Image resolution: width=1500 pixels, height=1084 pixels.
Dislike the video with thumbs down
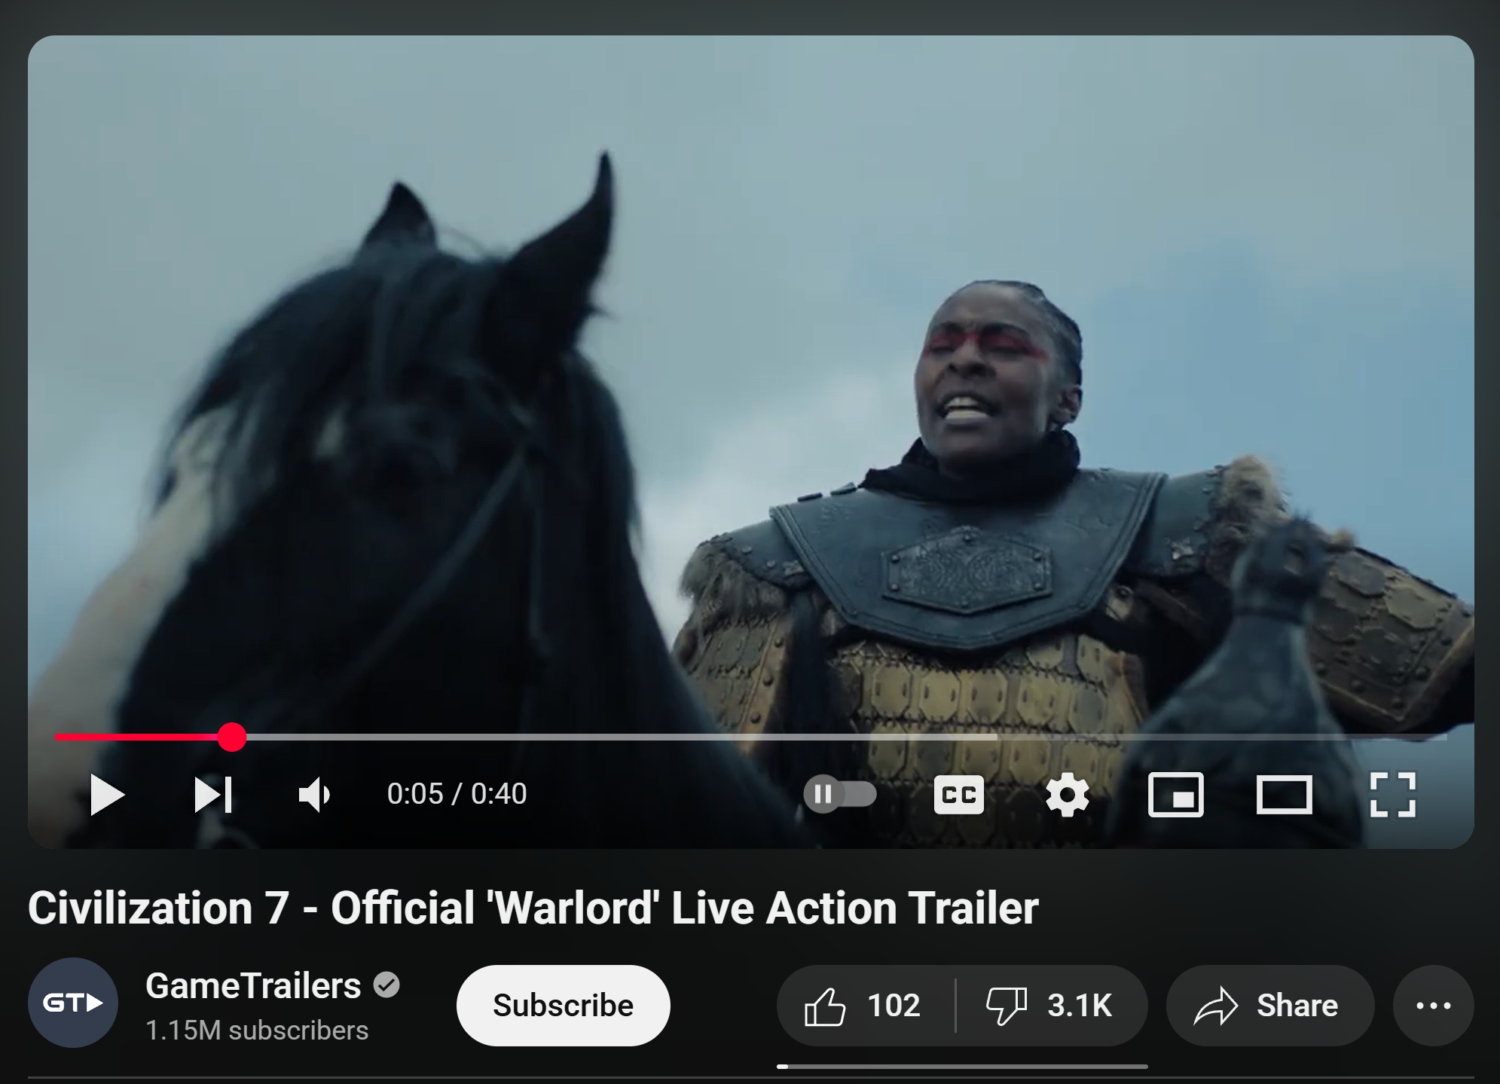pyautogui.click(x=1051, y=1005)
